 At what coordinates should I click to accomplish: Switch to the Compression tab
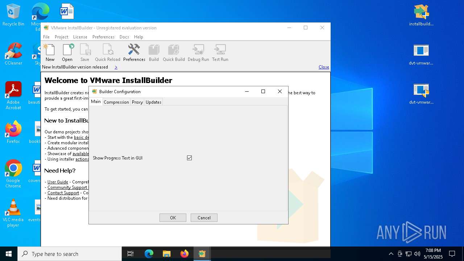click(116, 102)
